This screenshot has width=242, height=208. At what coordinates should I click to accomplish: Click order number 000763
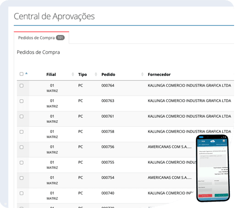[x=108, y=100]
